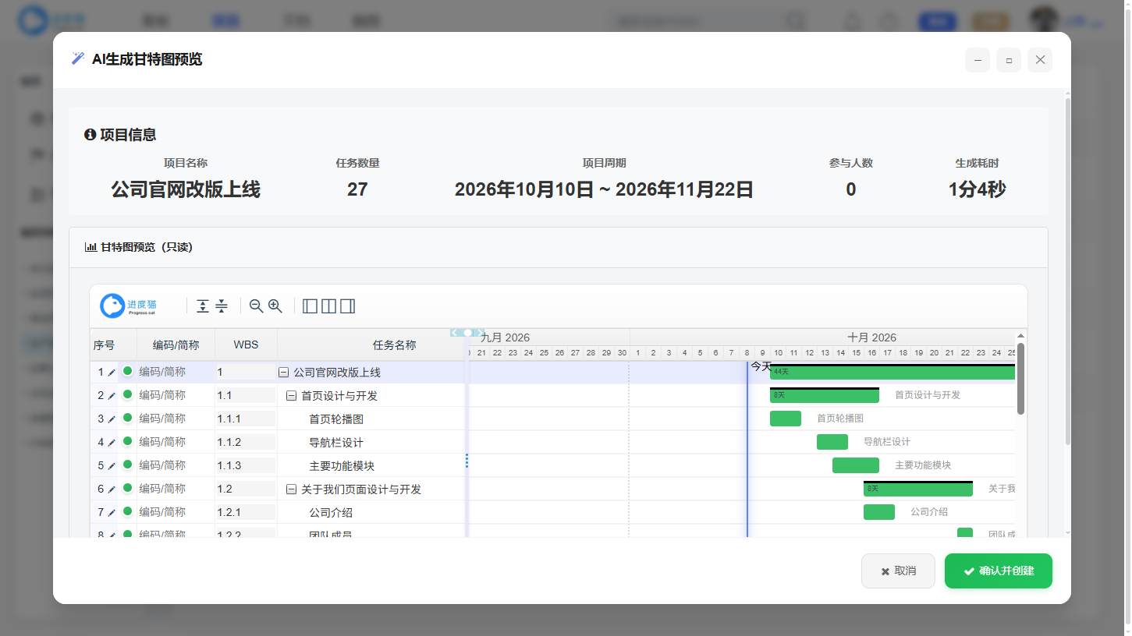Click the 编码/简称 column header
Viewport: 1132px width, 636px height.
pos(176,344)
